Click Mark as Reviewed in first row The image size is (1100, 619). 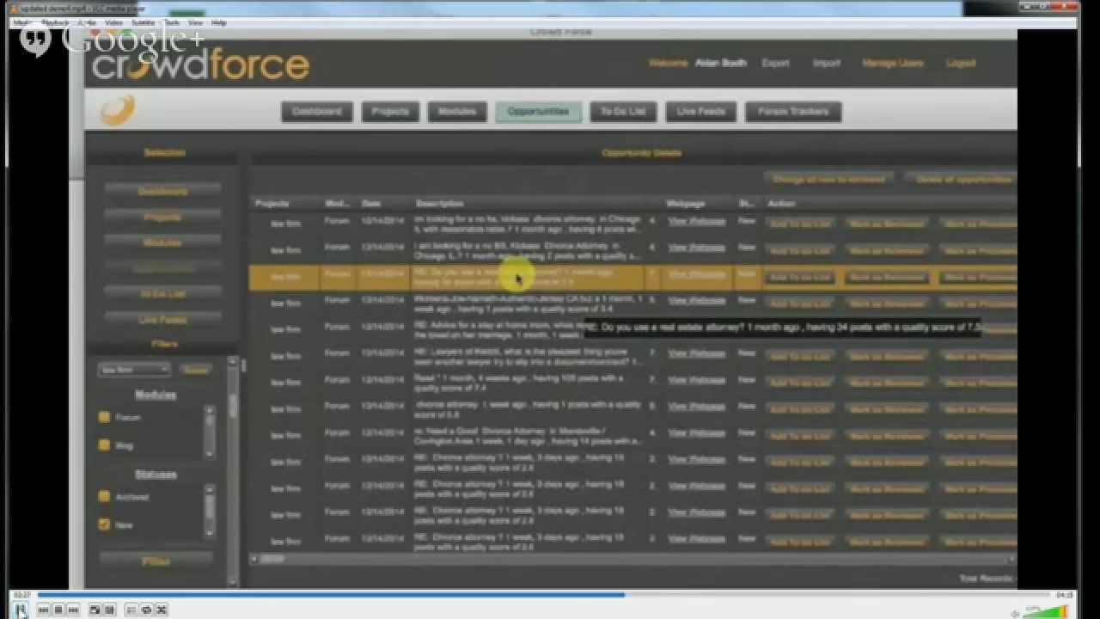[x=887, y=224]
